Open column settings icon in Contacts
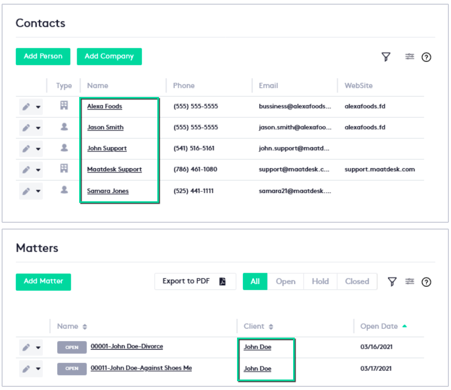451x390 pixels. coord(410,57)
